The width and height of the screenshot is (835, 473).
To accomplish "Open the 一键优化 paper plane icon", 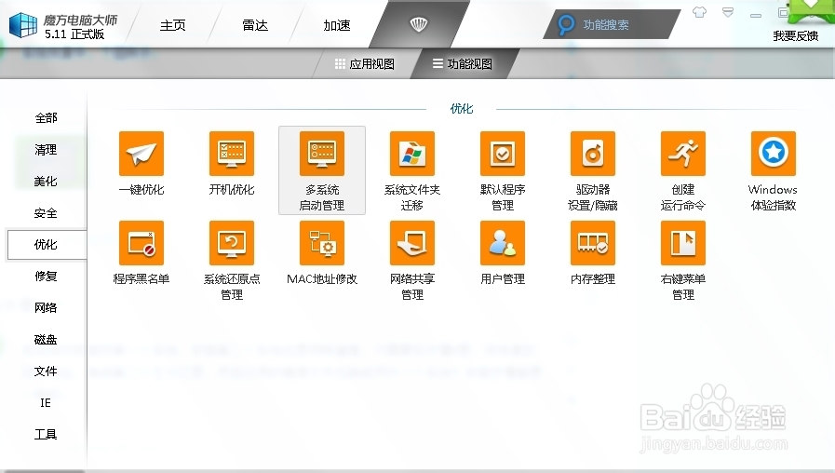I will point(141,154).
